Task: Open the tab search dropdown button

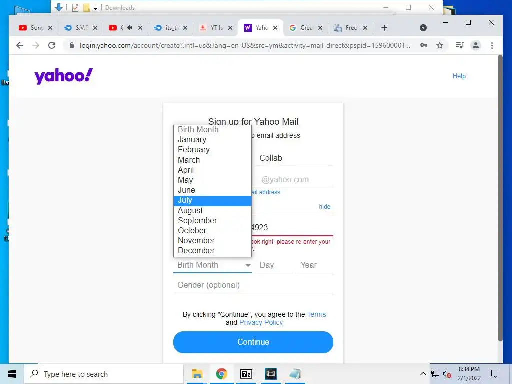Action: coord(423,28)
